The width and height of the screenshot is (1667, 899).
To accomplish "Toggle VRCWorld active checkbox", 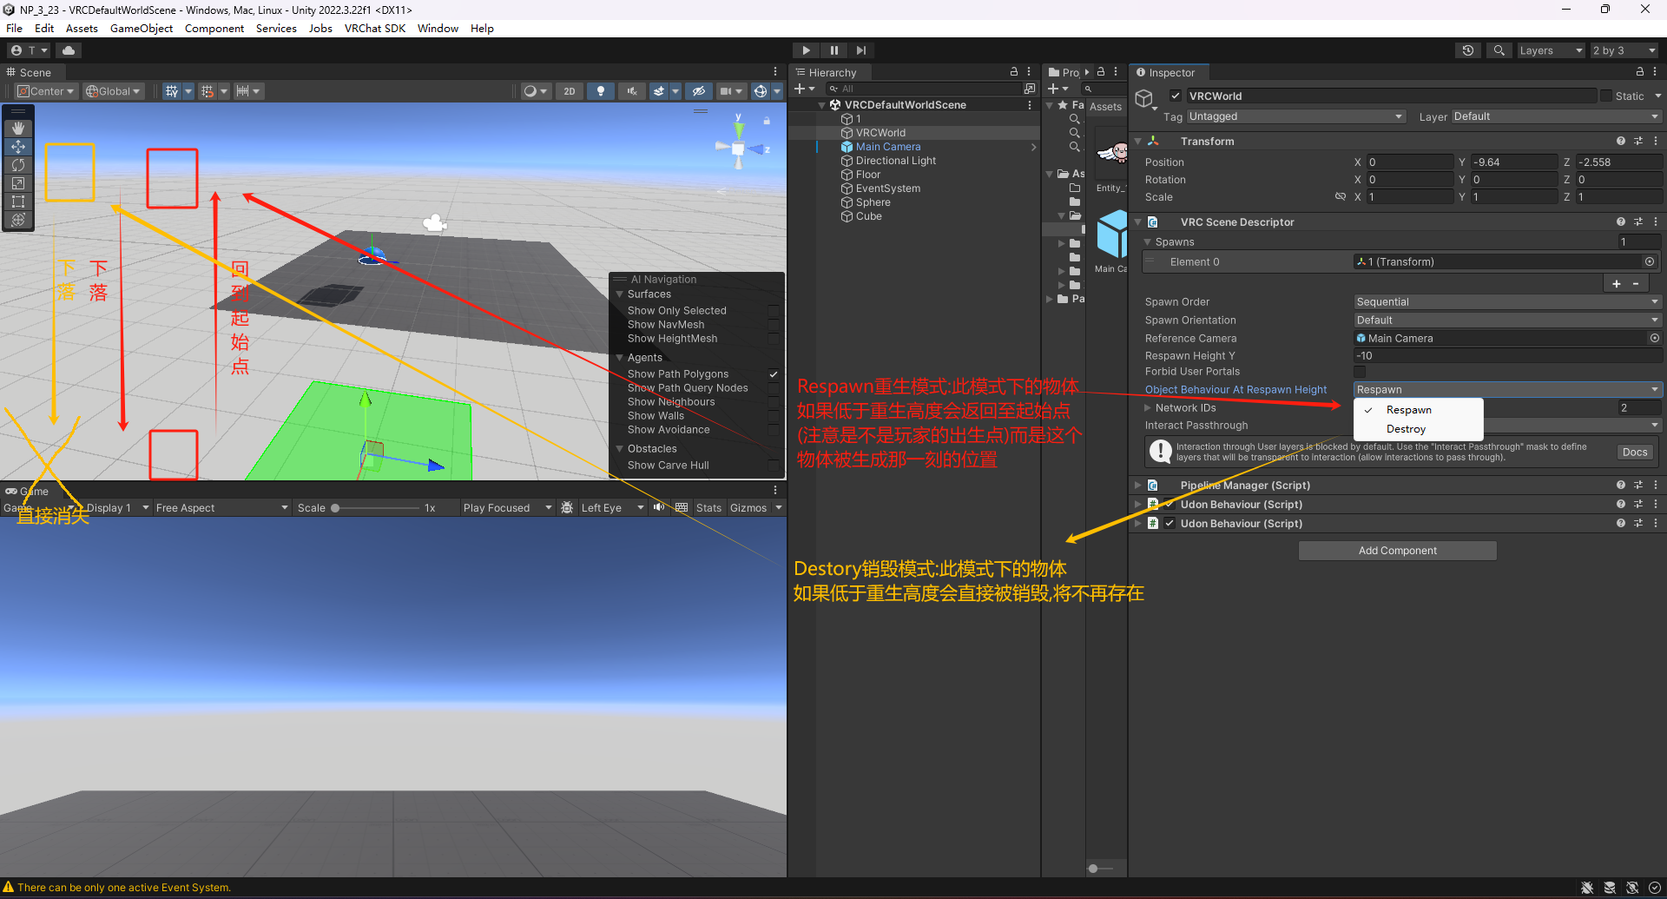I will pos(1176,96).
